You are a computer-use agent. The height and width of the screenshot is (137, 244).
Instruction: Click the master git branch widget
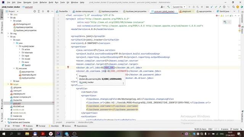[234, 129]
